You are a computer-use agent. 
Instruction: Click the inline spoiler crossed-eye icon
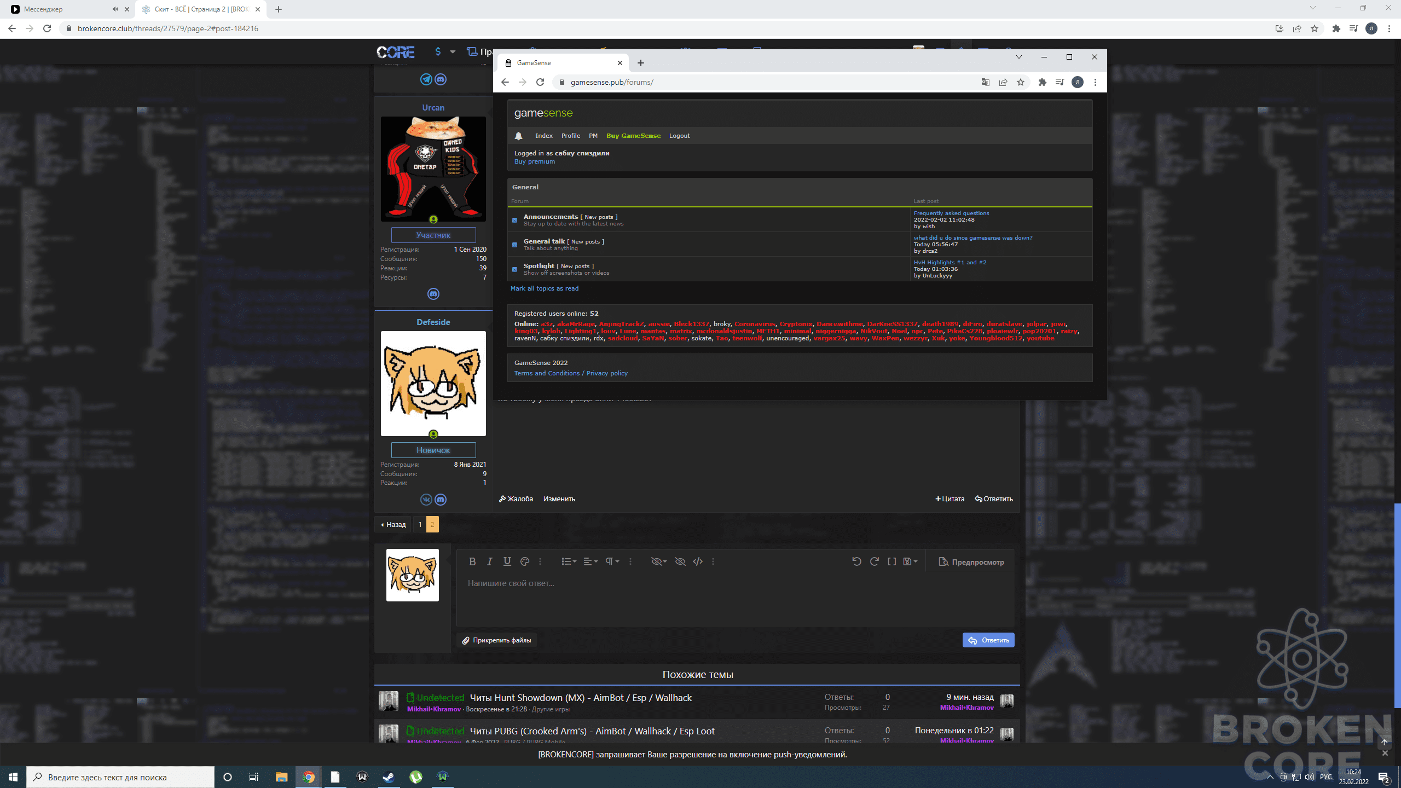click(x=680, y=561)
